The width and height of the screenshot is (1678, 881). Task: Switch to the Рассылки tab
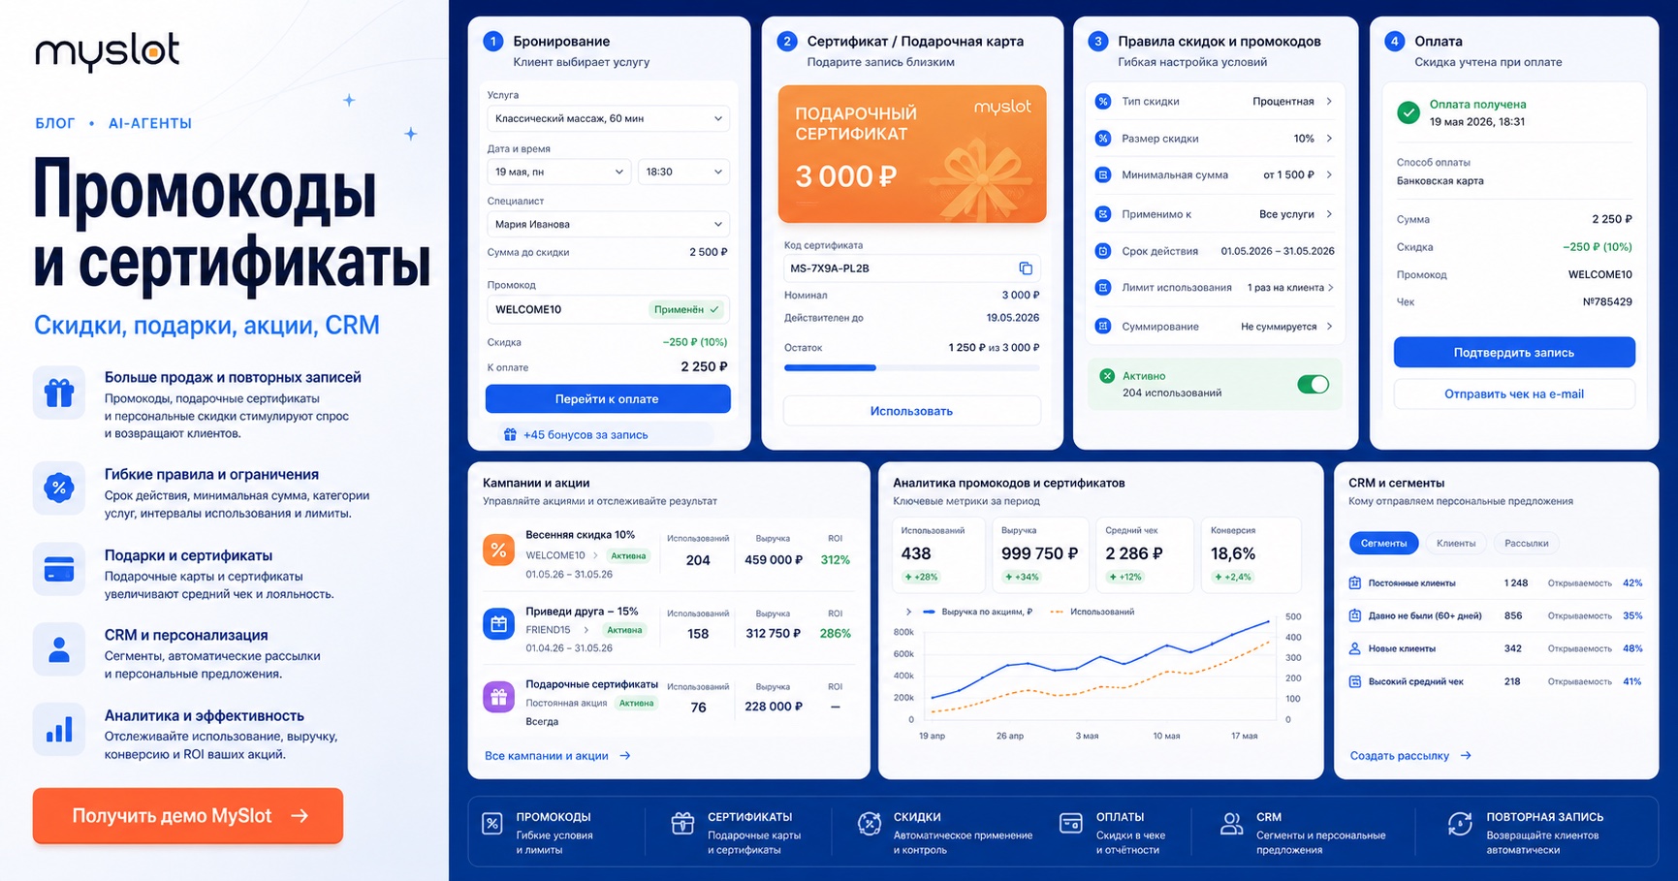(x=1526, y=544)
